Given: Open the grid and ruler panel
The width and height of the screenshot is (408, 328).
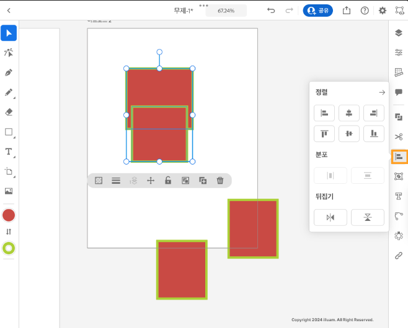Looking at the screenshot, I should [398, 72].
